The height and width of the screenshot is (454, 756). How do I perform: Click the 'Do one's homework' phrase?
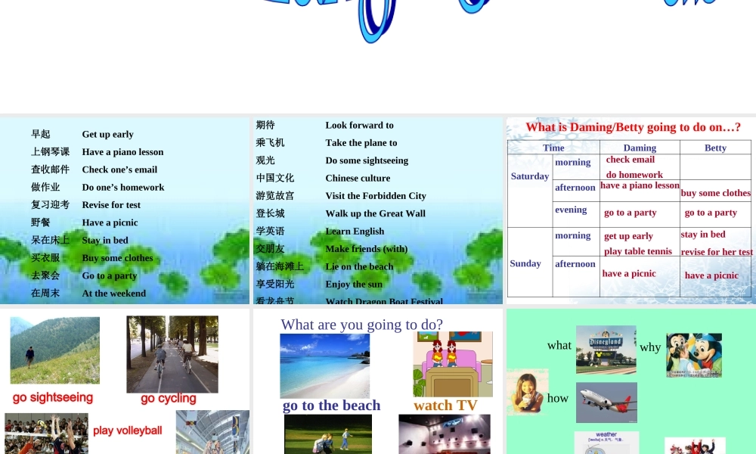pyautogui.click(x=123, y=187)
